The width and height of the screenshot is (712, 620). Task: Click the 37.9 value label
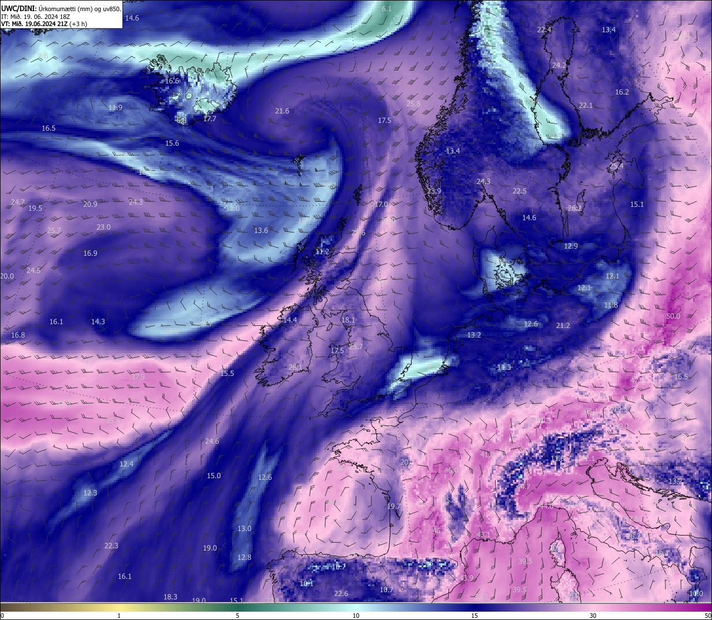click(x=137, y=377)
